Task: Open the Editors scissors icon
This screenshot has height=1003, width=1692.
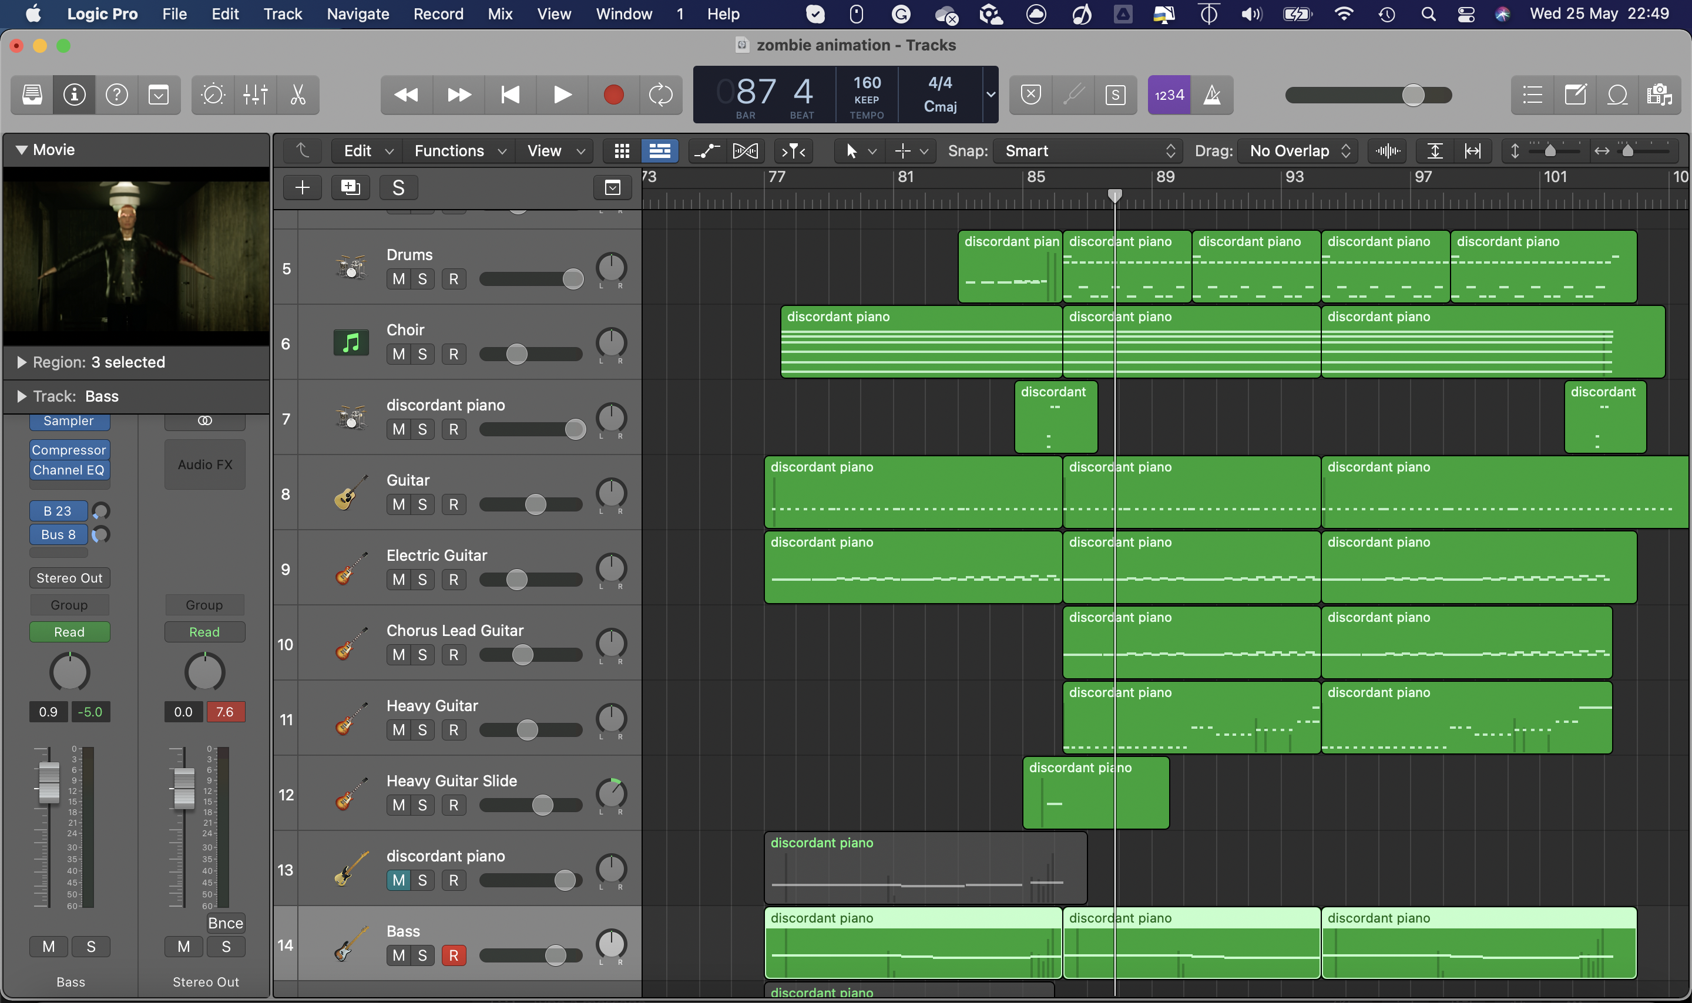Action: click(297, 95)
